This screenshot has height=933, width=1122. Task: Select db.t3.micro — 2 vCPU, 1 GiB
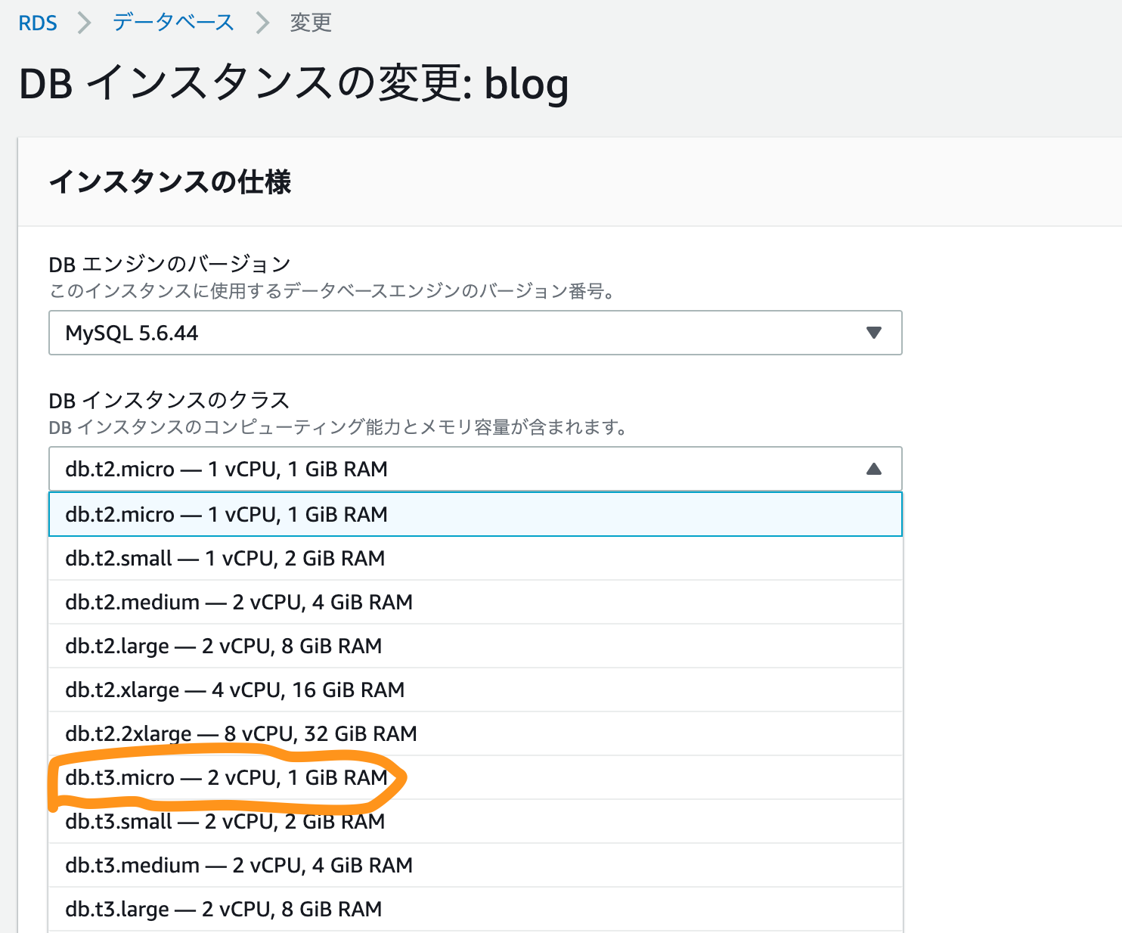pos(476,777)
